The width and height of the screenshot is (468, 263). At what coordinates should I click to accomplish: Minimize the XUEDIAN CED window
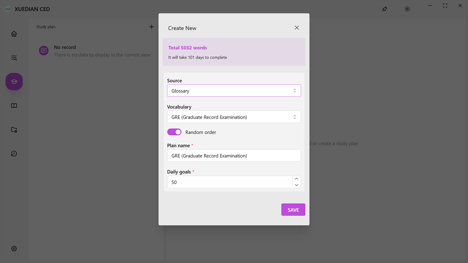point(430,5)
